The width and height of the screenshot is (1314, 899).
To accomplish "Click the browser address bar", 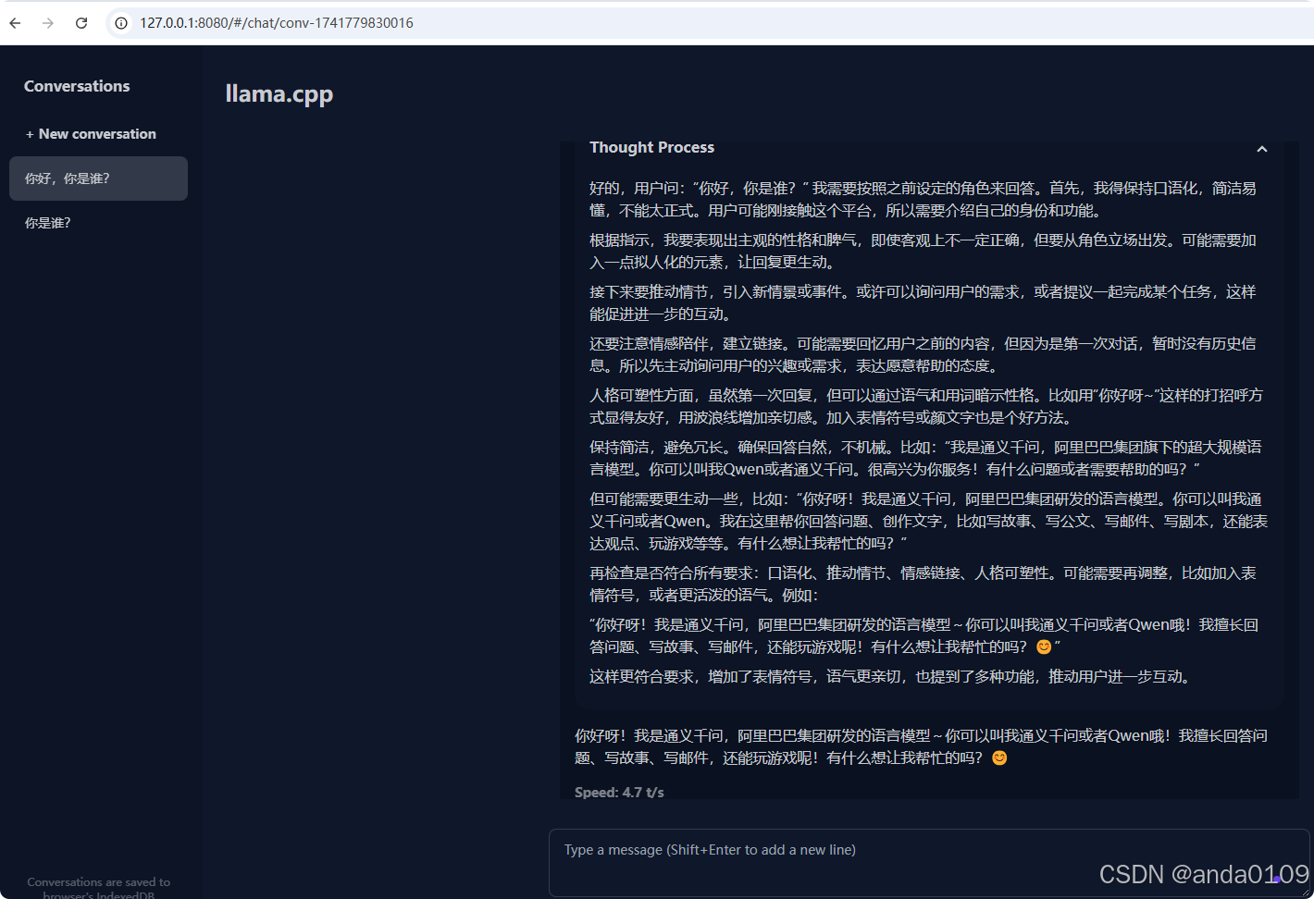I will click(x=278, y=22).
